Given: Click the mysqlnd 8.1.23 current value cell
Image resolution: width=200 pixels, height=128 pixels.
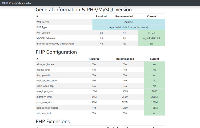Looking at the screenshot, I should point(151,38).
